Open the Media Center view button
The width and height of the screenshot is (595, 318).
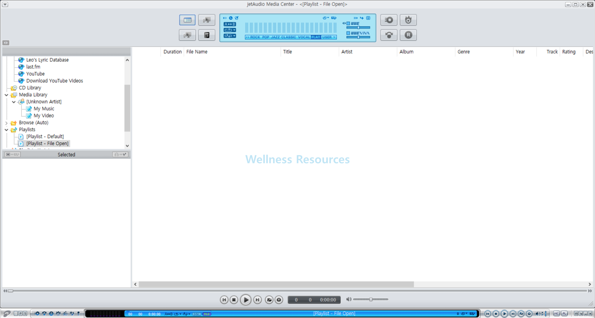coord(187,20)
